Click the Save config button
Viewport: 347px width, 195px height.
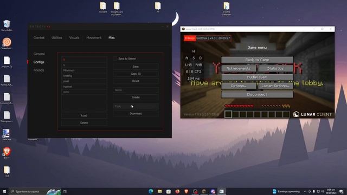click(x=136, y=67)
